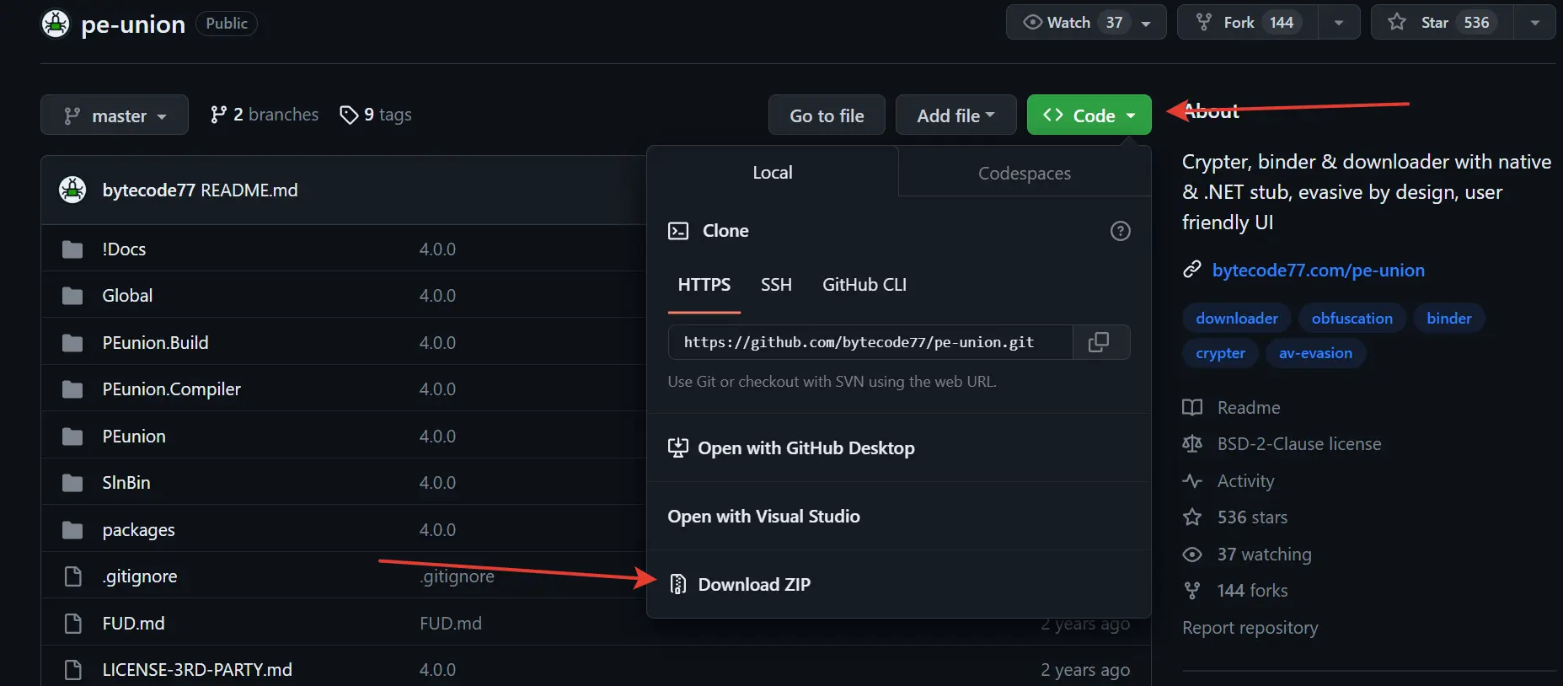Viewport: 1563px width, 686px height.
Task: Click the terminal icon beside Clone
Action: (678, 231)
